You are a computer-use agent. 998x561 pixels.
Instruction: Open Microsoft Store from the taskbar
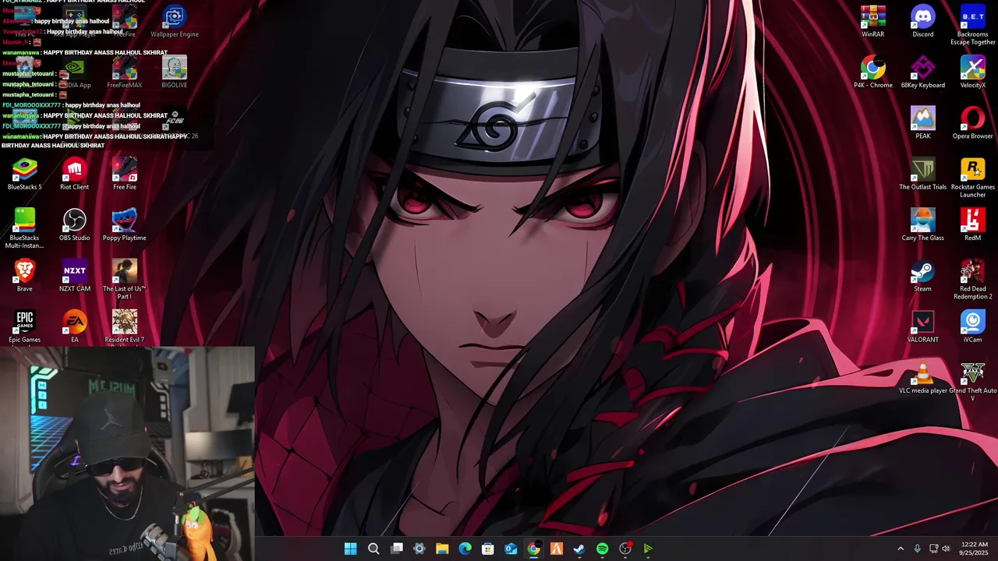click(x=487, y=549)
